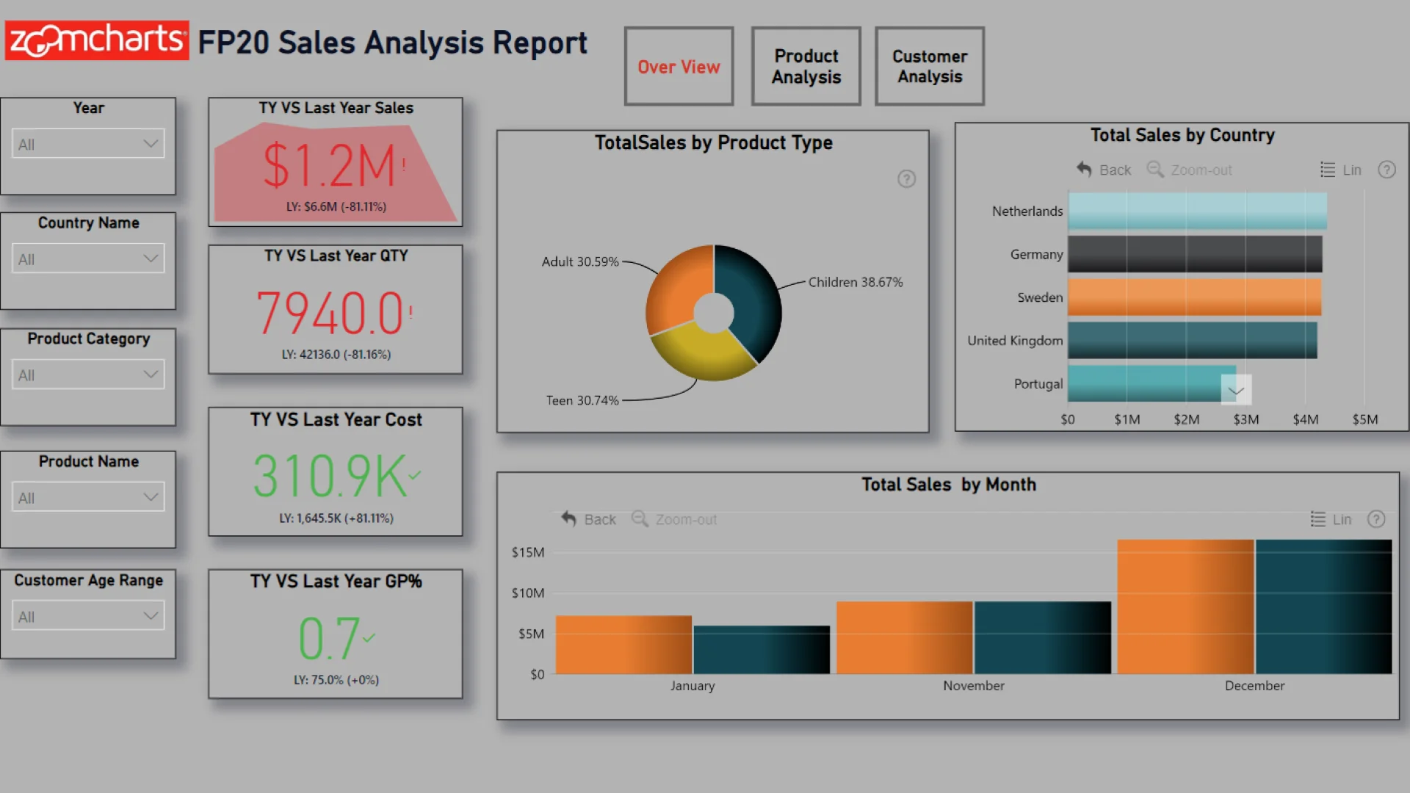The height and width of the screenshot is (793, 1410).
Task: Open help icon on Product Type donut chart
Action: point(906,179)
